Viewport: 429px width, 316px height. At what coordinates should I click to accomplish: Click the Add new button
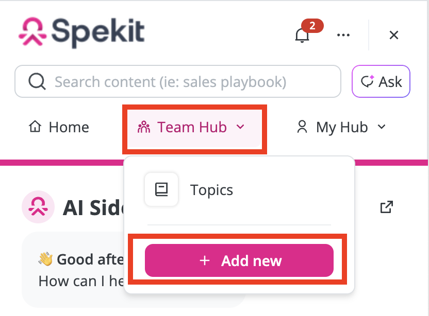click(x=239, y=260)
